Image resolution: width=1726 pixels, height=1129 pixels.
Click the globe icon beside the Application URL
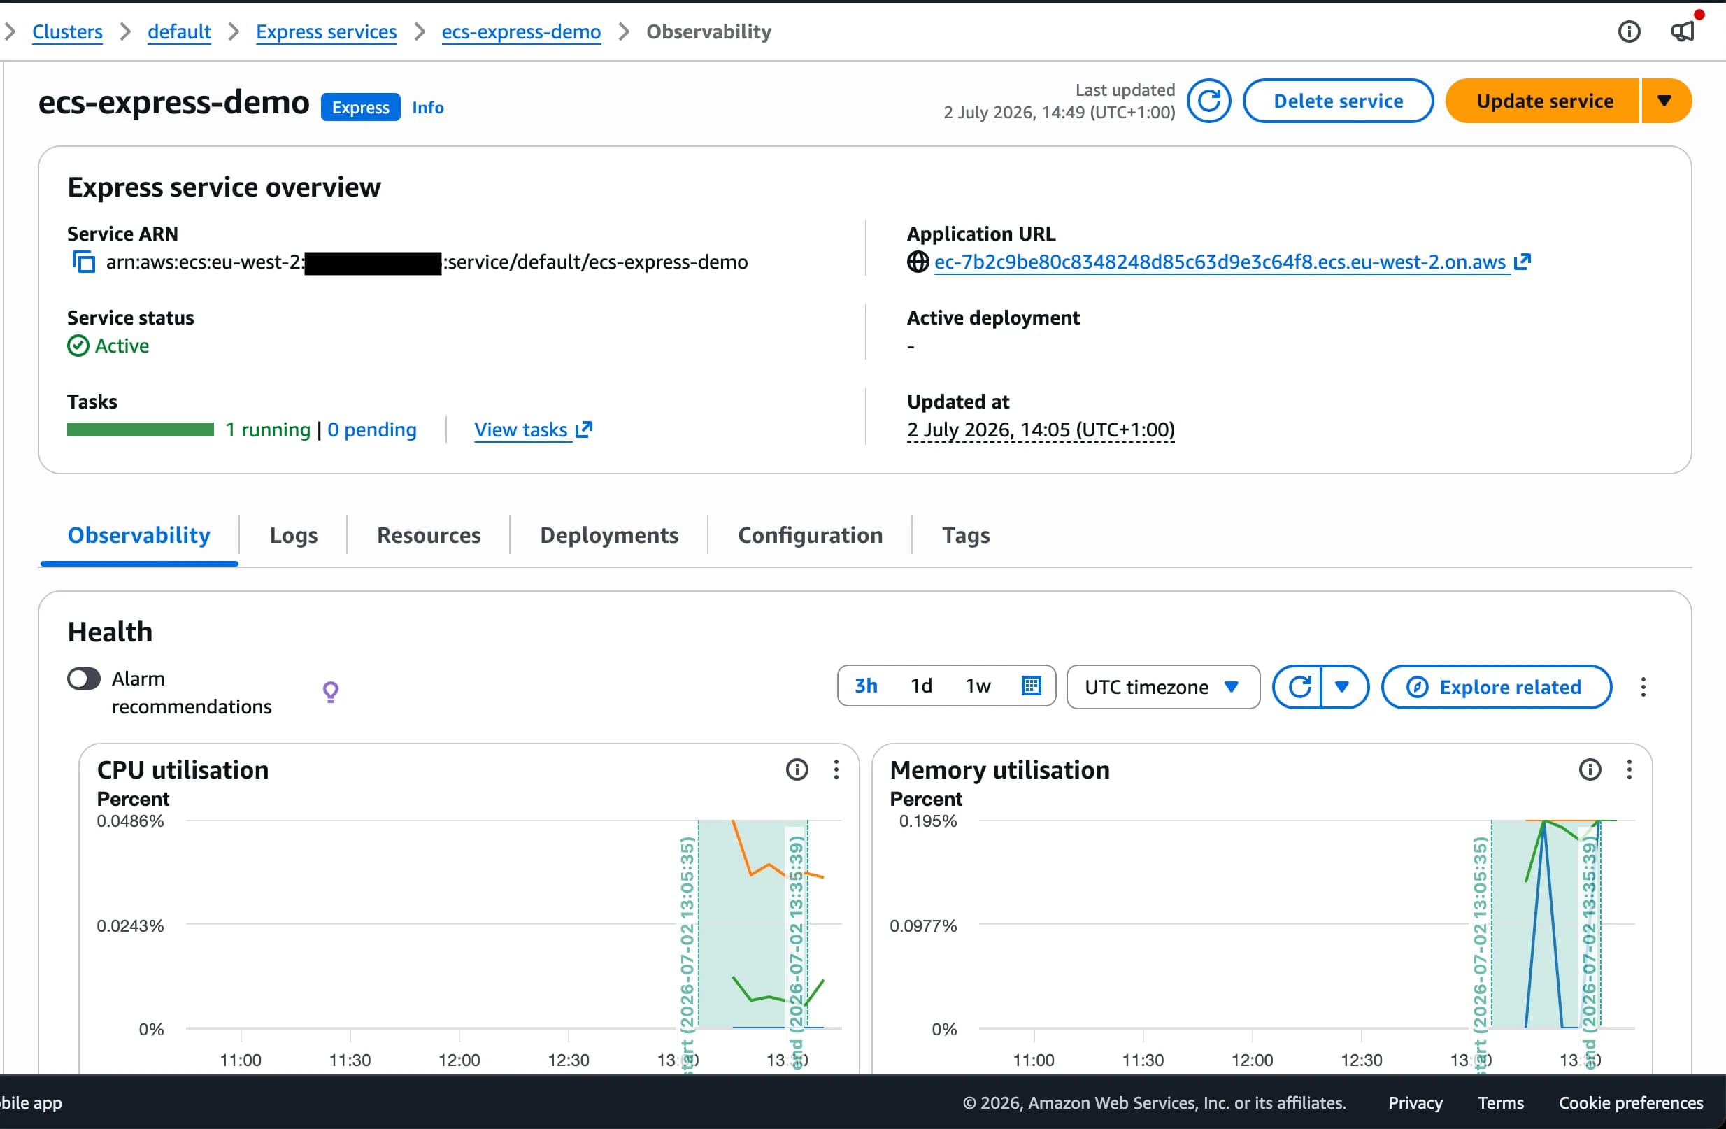(x=918, y=261)
